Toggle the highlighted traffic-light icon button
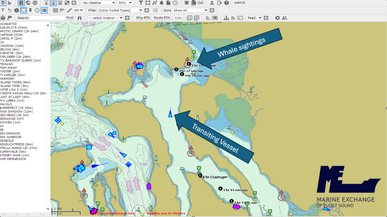387x217 pixels. point(21,3)
